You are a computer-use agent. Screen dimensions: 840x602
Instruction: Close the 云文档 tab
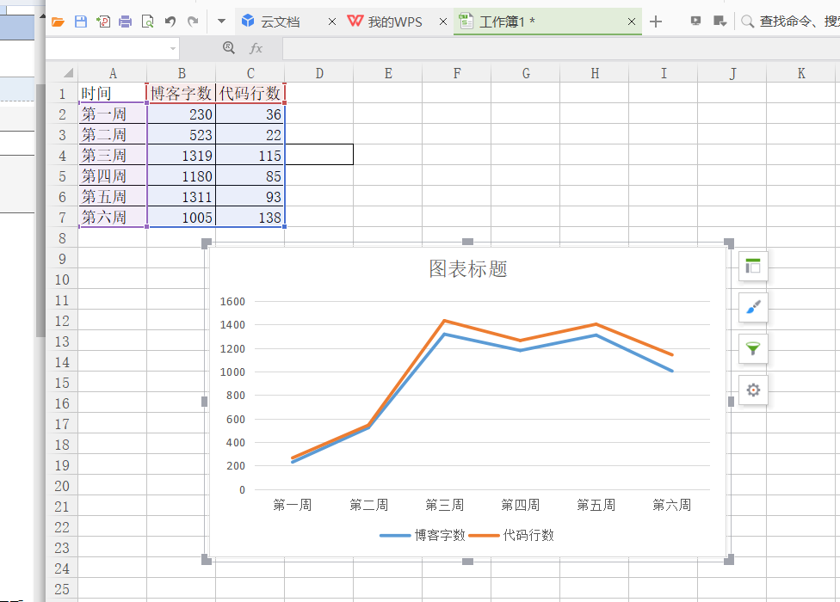point(332,21)
